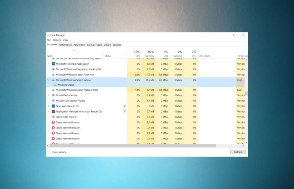294x189 pixels.
Task: Click the 0.9 MB/s disk value
Action: tap(164, 80)
